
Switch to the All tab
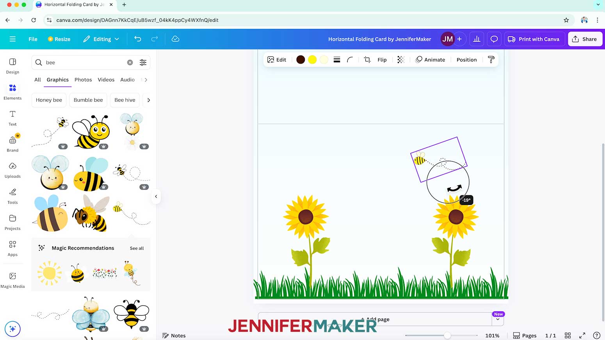pyautogui.click(x=37, y=80)
